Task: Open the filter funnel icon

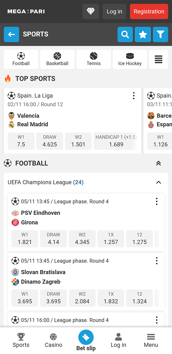Action: pyautogui.click(x=160, y=34)
